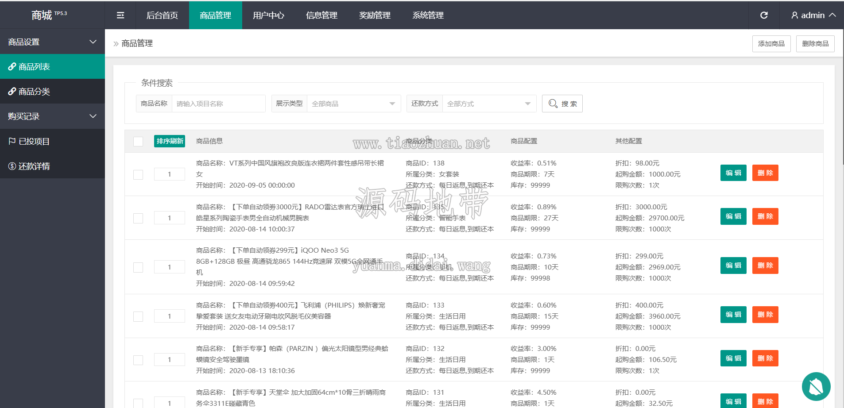Viewport: 844px width, 408px height.
Task: Expand the 购买记录 sidebar section
Action: tap(52, 116)
